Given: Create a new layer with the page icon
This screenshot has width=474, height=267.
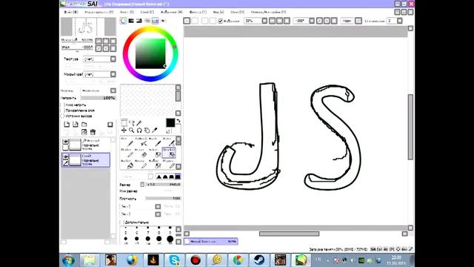Looking at the screenshot, I should [67, 125].
